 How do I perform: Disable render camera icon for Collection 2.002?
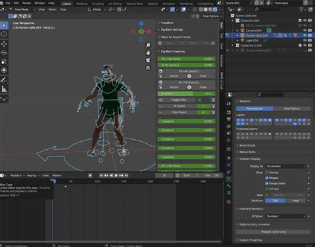point(310,45)
